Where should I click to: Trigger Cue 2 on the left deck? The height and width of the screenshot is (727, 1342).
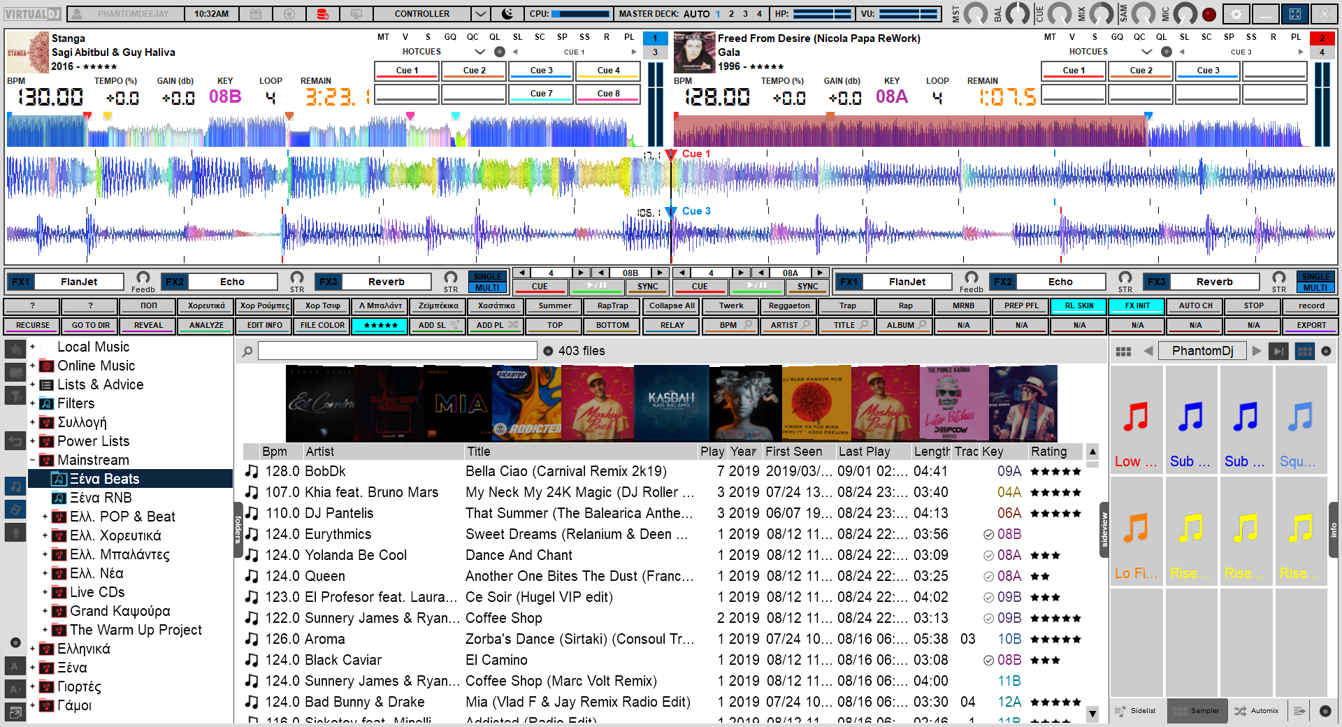click(x=474, y=71)
